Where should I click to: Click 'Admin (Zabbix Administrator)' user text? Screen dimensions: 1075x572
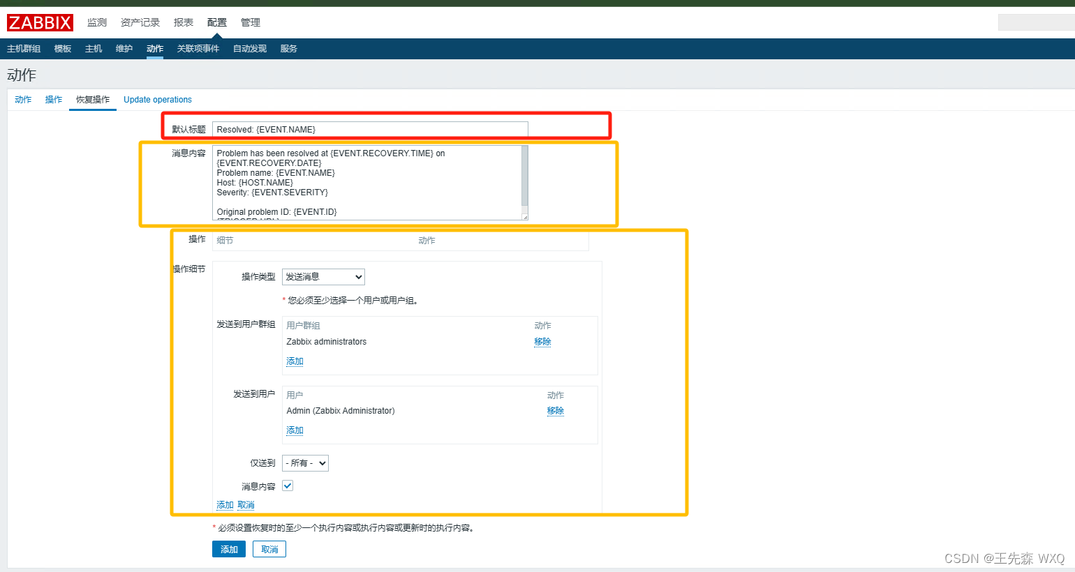click(x=341, y=411)
